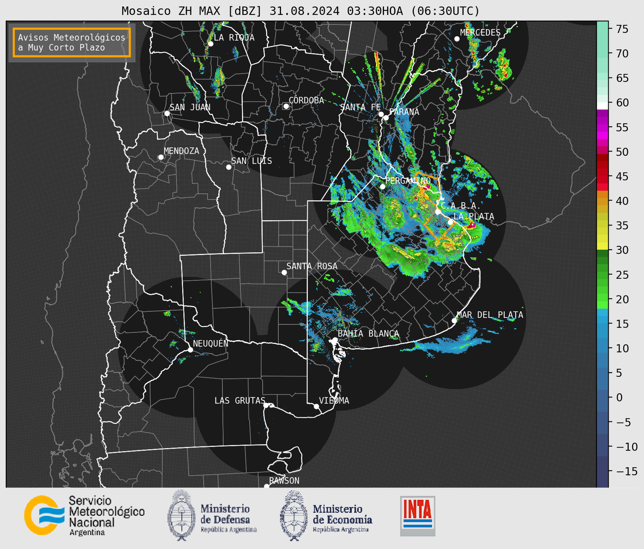This screenshot has width=644, height=549.
Task: Click the La Plata city marker
Action: tap(450, 222)
